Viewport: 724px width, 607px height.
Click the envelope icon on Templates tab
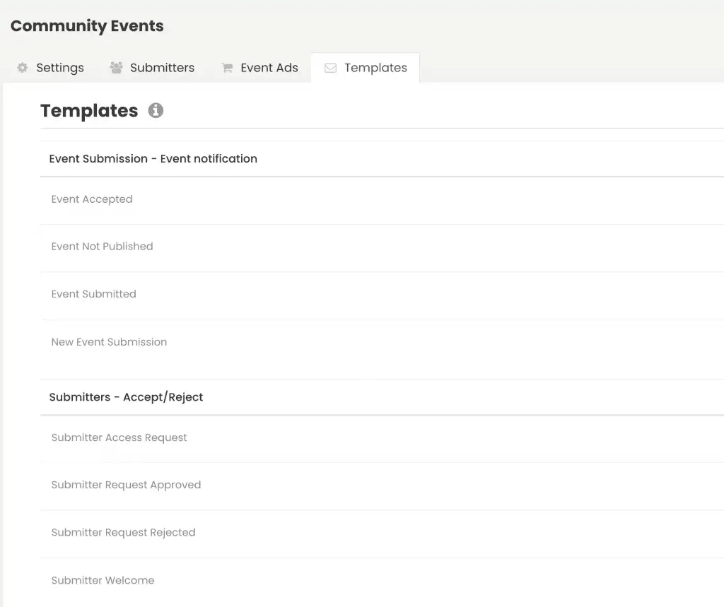pos(331,68)
